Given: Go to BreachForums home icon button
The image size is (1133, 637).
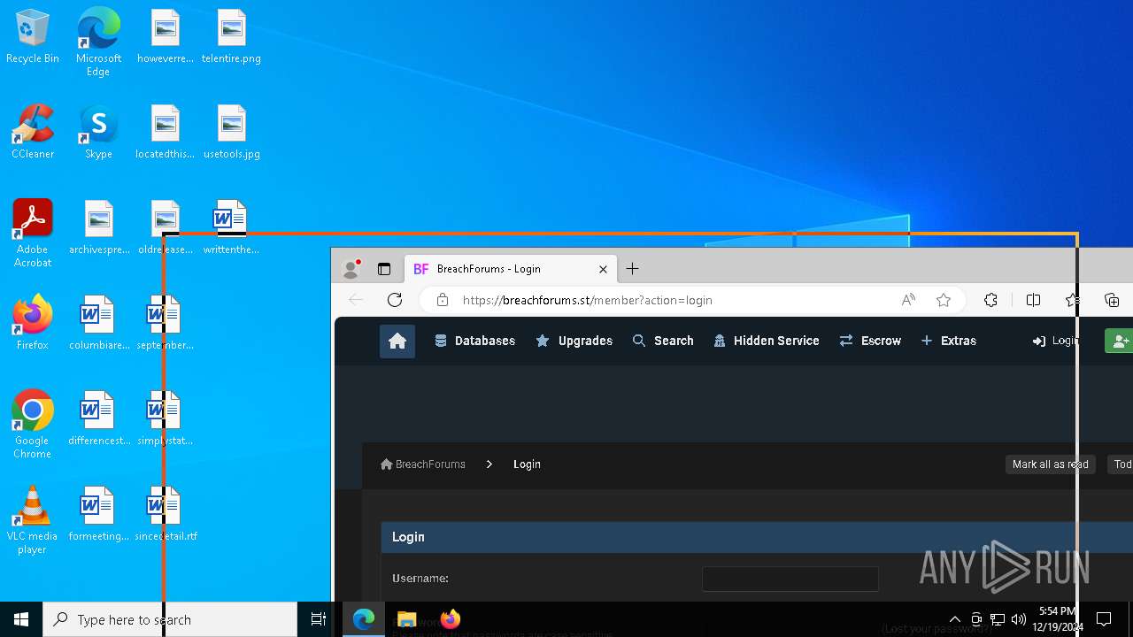Looking at the screenshot, I should 397,341.
